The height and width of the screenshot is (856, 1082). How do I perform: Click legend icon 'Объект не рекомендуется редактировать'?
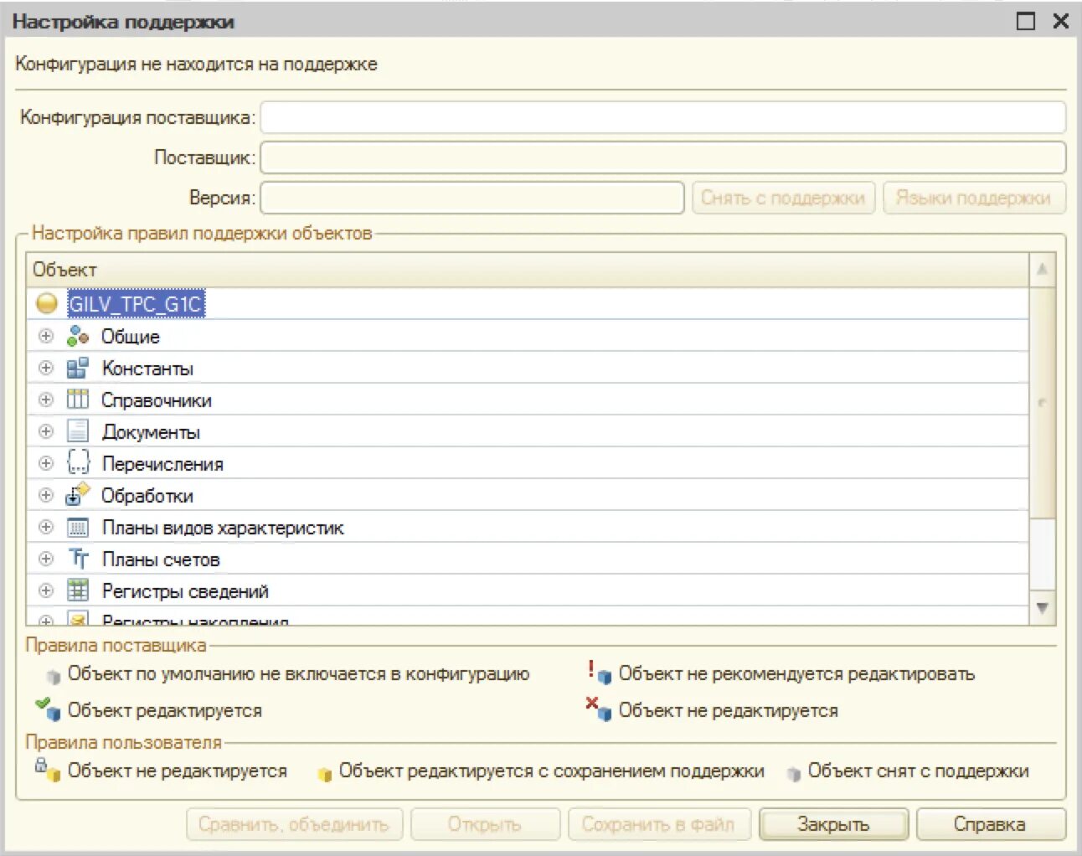[x=599, y=673]
